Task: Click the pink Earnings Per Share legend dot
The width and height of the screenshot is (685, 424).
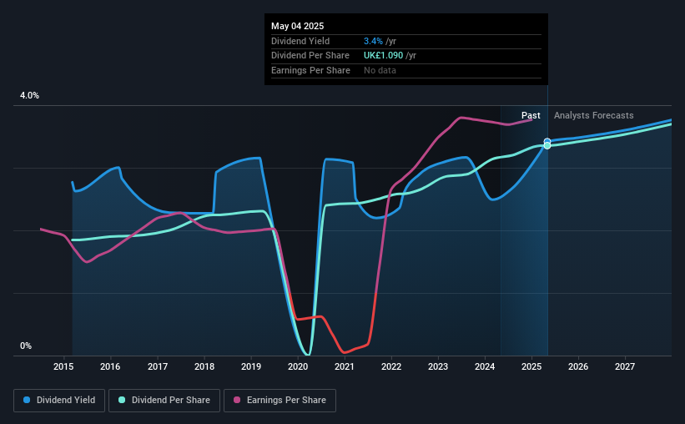Action: point(237,400)
